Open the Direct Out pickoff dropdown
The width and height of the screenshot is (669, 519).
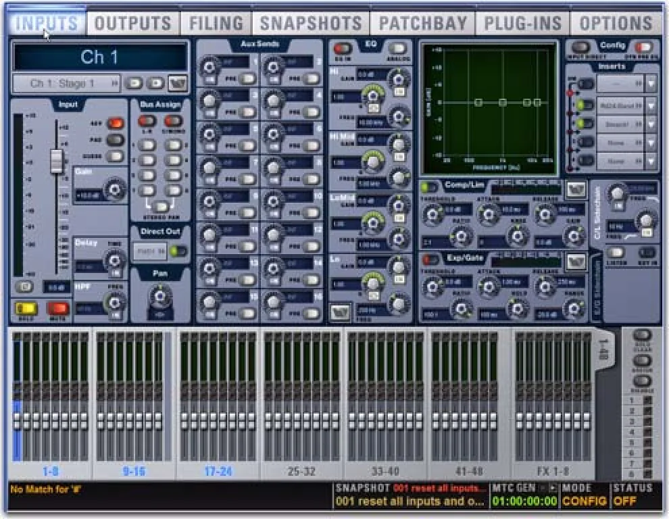150,251
